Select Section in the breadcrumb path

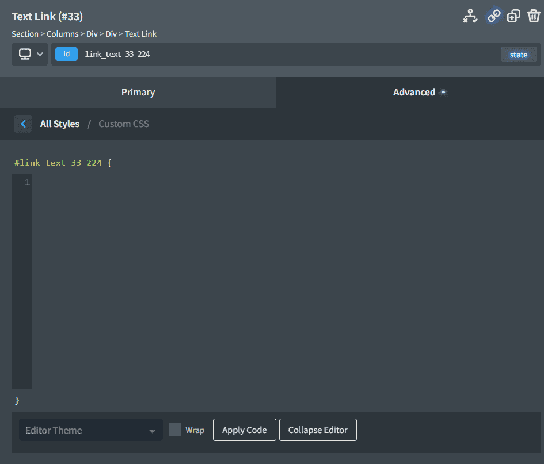click(x=25, y=34)
